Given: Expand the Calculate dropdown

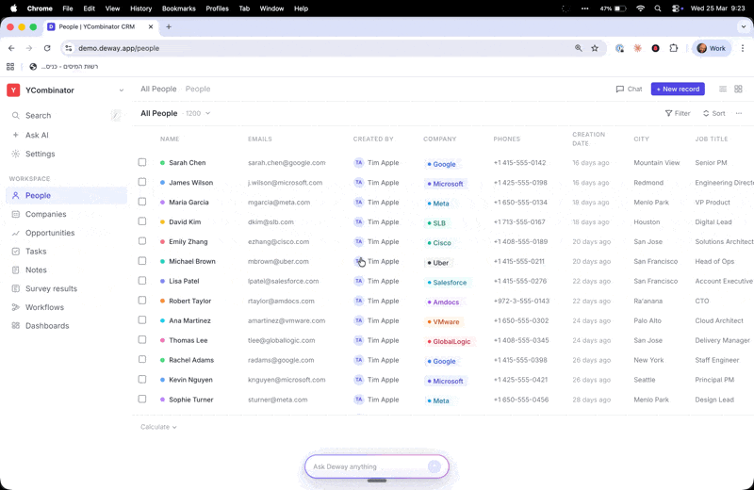Looking at the screenshot, I should click(x=158, y=427).
